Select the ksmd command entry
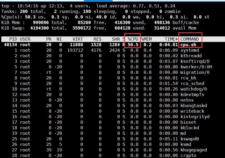Viewport: 225px width, 158px height. [x=186, y=144]
